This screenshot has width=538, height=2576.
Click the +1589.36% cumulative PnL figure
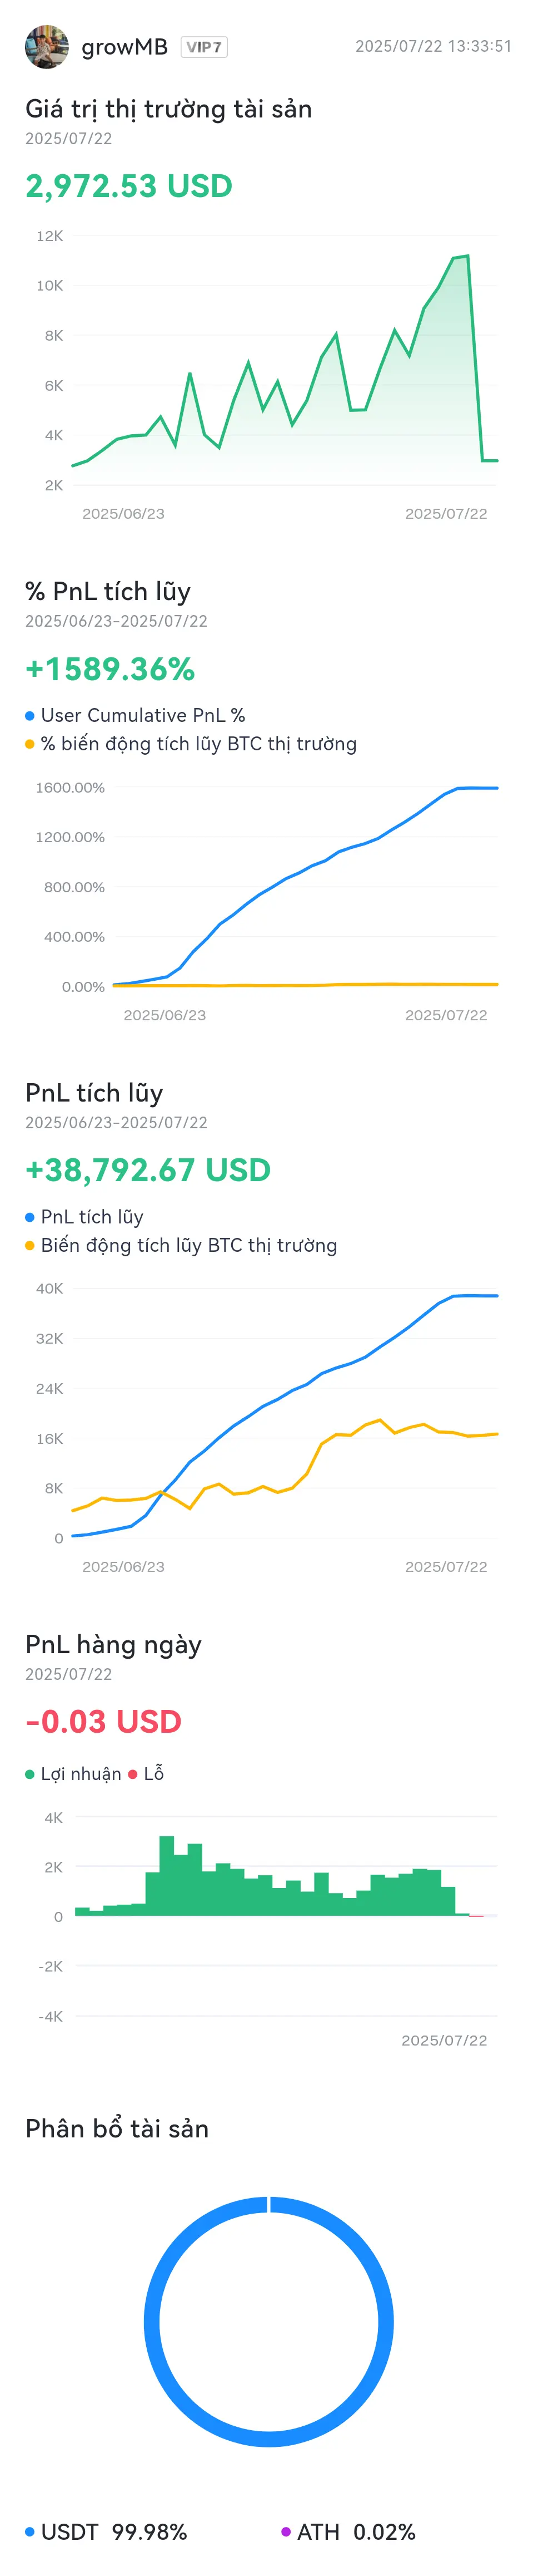tap(110, 669)
